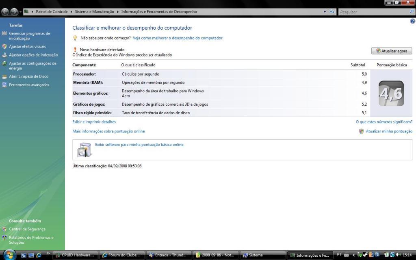
Task: Expand arrow after Painel de Controle breadcrumb
Action: coord(71,12)
